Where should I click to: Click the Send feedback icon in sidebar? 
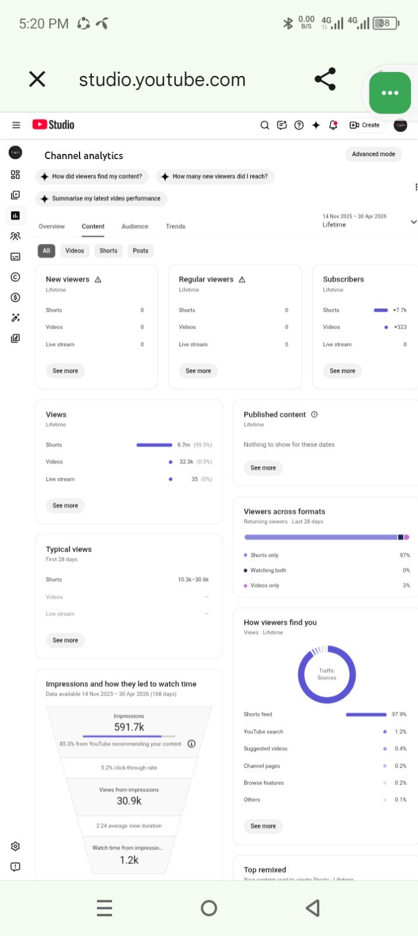pyautogui.click(x=15, y=867)
